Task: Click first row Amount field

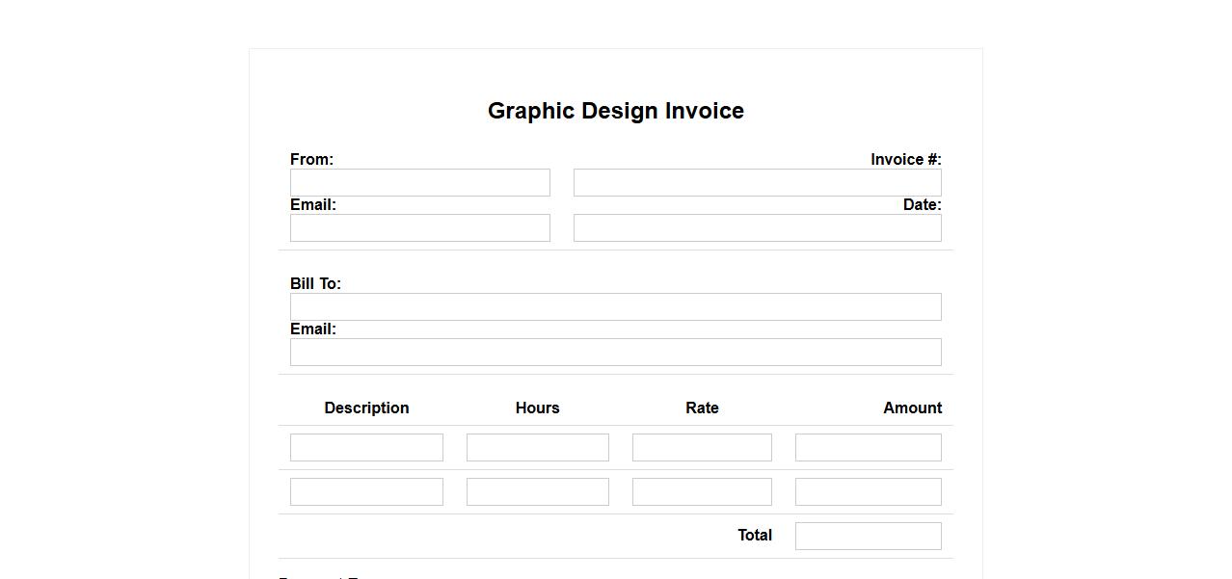Action: click(868, 447)
